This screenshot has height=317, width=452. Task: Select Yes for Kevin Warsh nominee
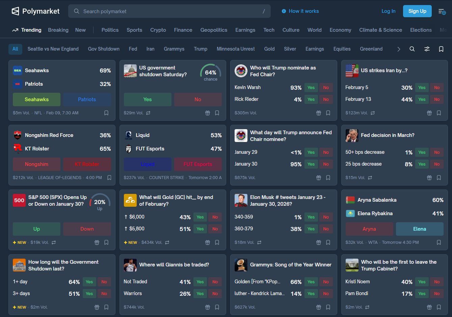pyautogui.click(x=311, y=88)
